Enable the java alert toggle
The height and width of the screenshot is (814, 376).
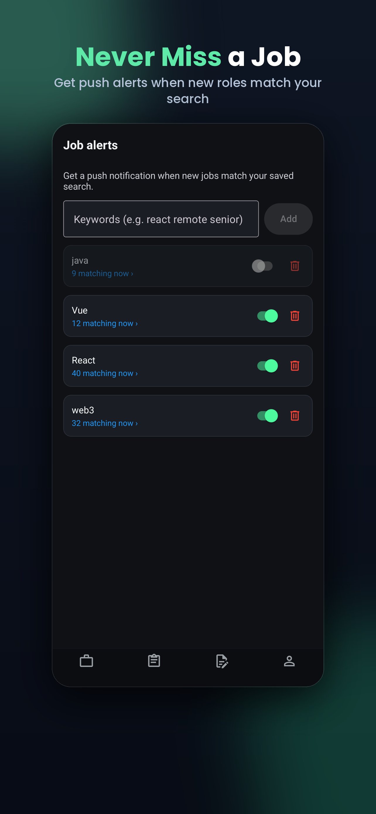(x=262, y=266)
